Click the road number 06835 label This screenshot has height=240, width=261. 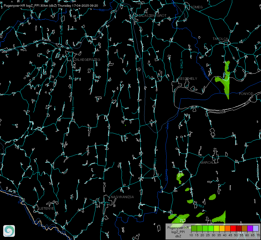point(48,218)
